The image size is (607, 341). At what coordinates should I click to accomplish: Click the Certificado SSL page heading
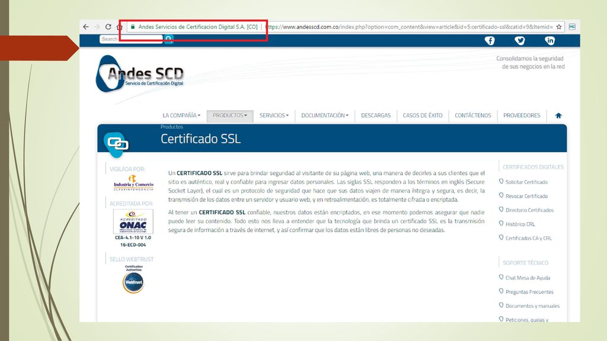(x=200, y=139)
